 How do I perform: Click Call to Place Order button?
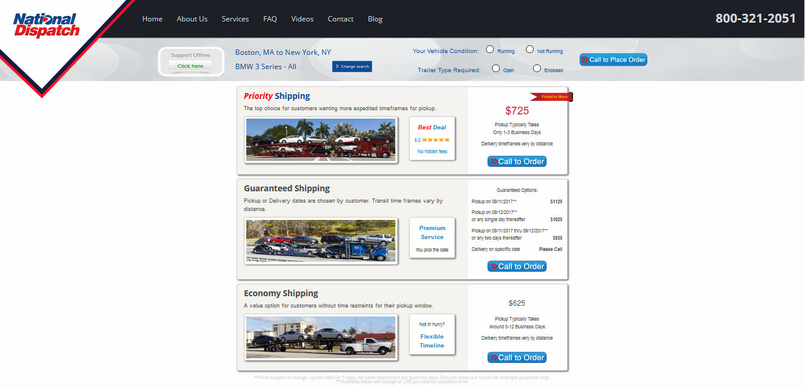tap(613, 60)
